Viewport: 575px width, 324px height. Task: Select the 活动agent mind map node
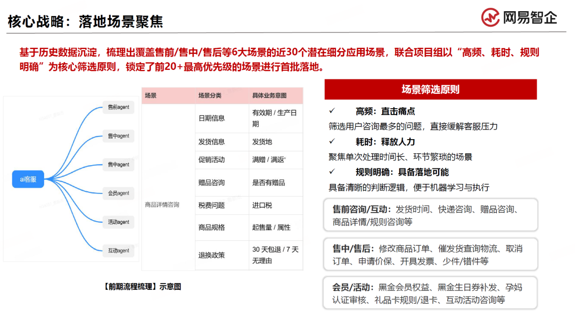tap(118, 222)
